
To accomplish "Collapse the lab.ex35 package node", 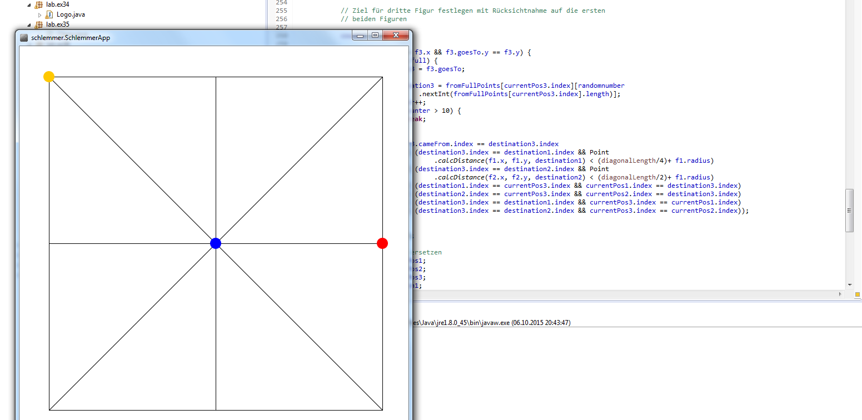I will (x=29, y=24).
